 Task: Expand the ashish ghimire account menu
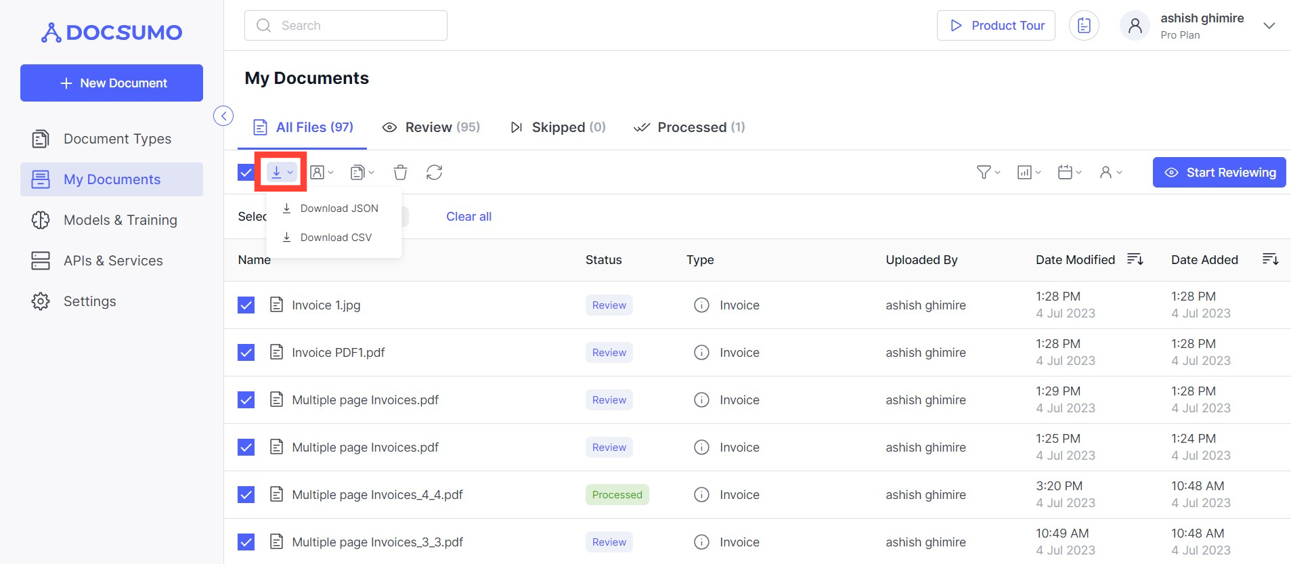pyautogui.click(x=1269, y=26)
